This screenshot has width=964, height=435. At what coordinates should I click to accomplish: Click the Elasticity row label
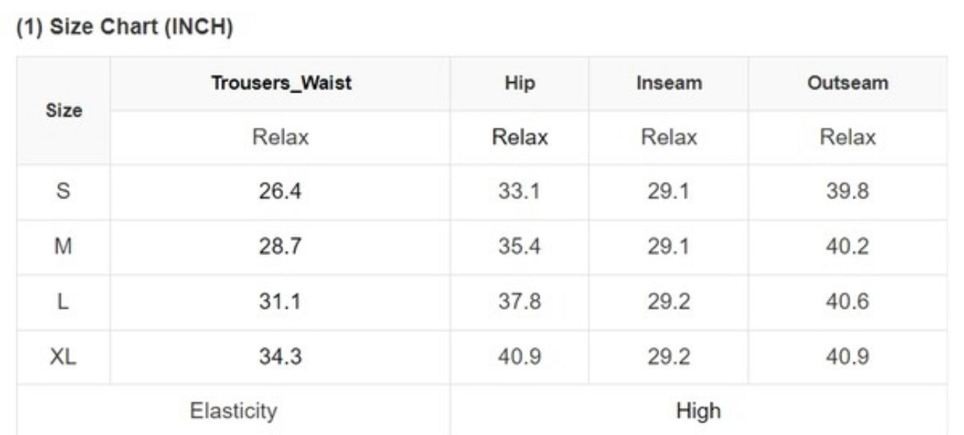(233, 410)
